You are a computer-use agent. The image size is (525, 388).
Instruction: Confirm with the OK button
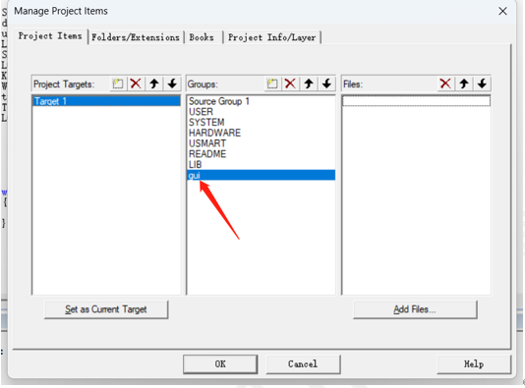pyautogui.click(x=220, y=363)
